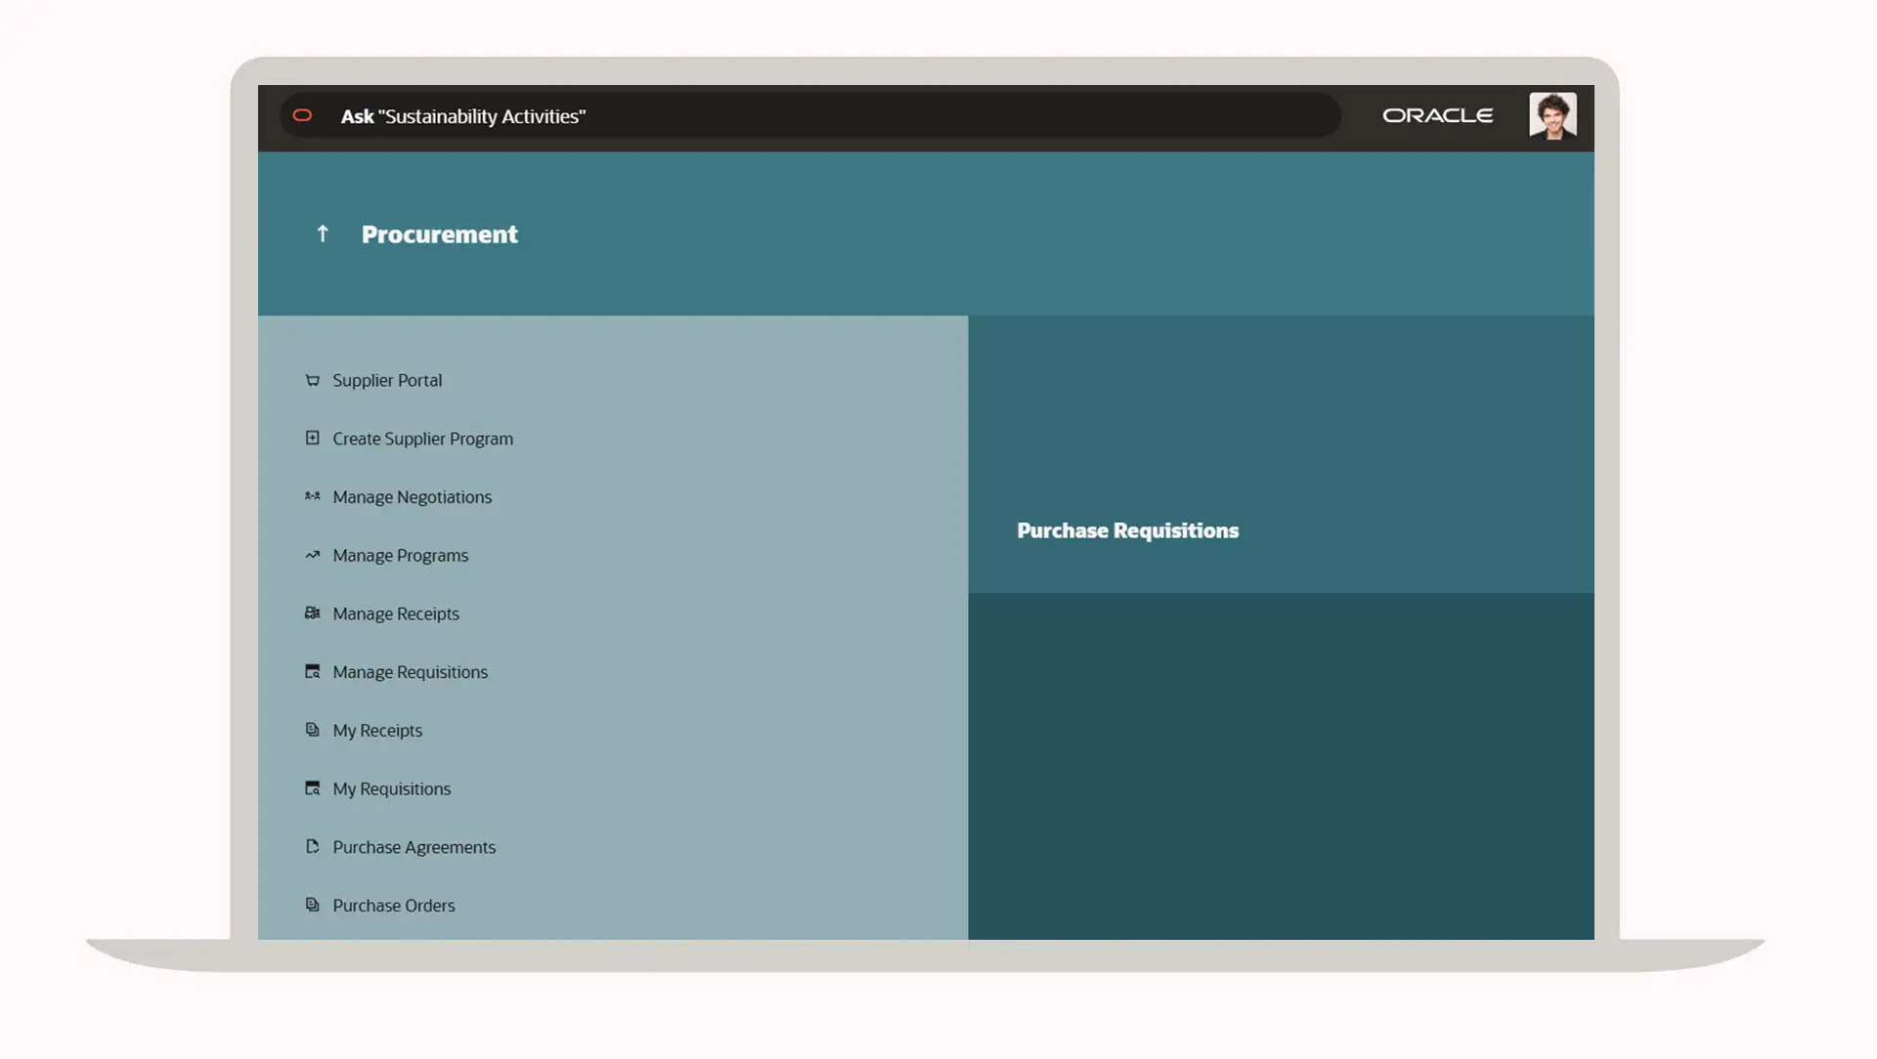Screen dimensions: 1877x1059
Task: Click the red Oracle oval icon in the search bar
Action: (303, 115)
